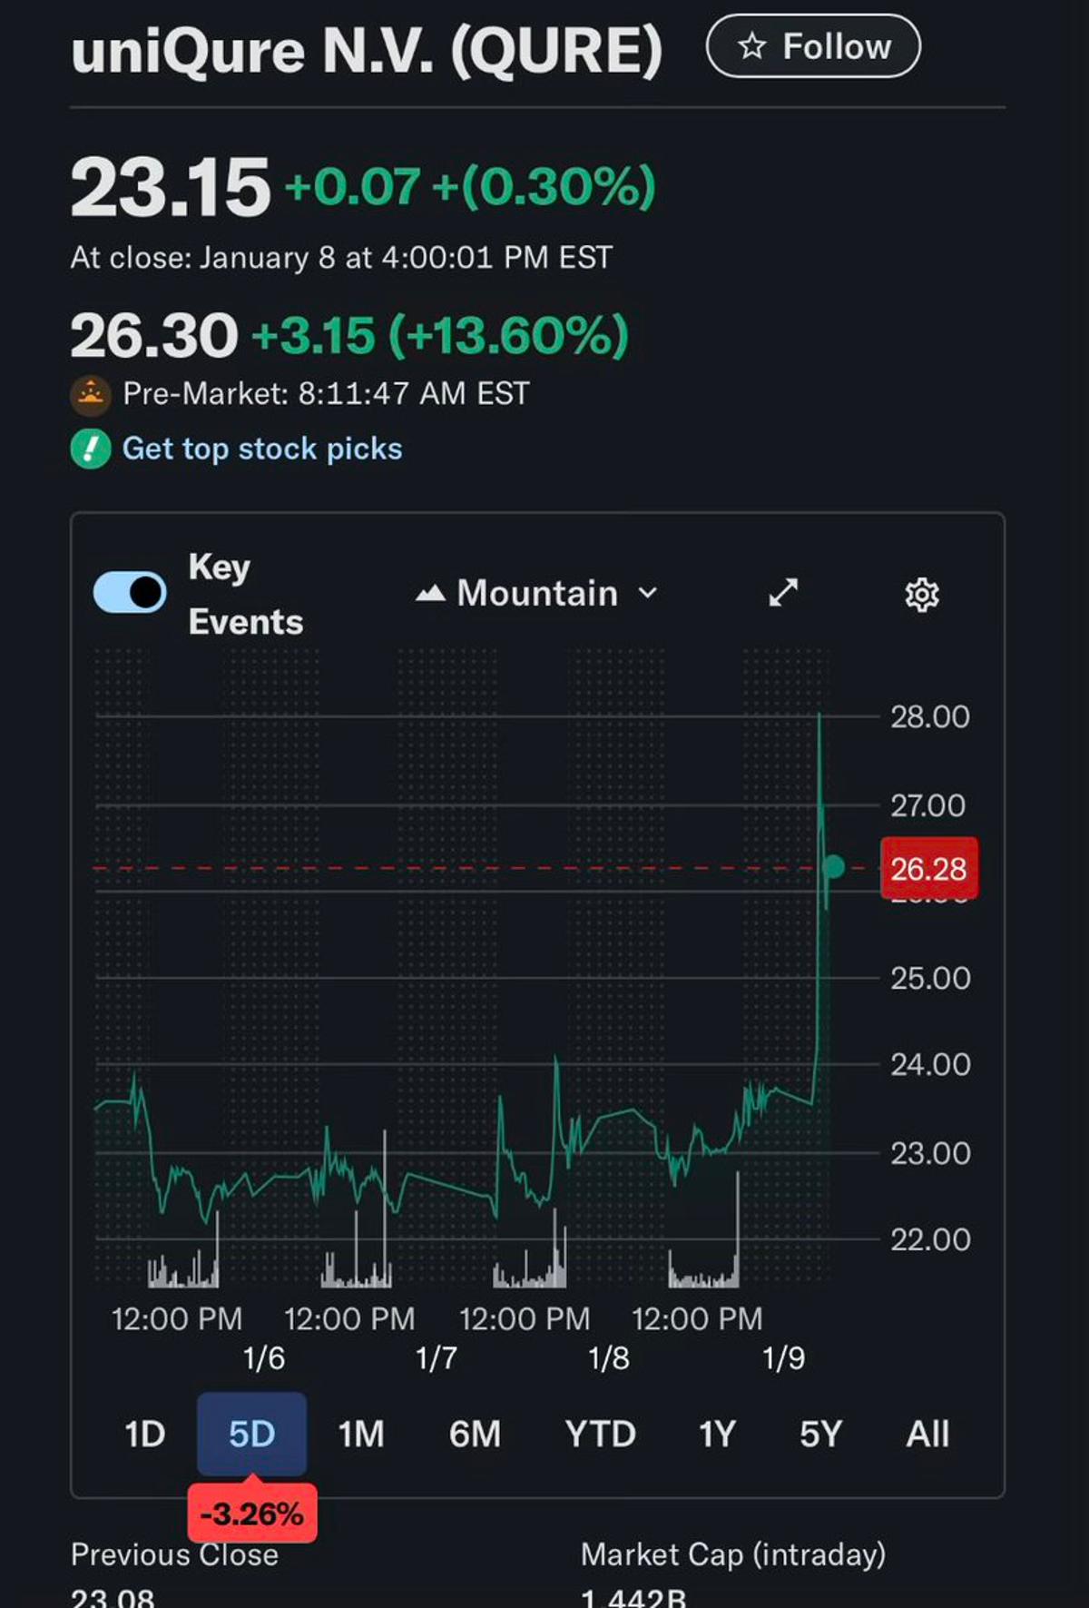1089x1608 pixels.
Task: Open chart settings gear icon
Action: tap(922, 595)
